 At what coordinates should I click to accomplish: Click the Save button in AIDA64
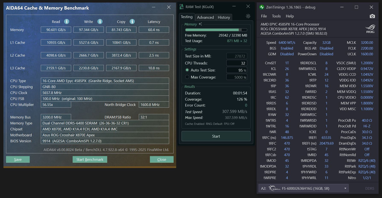coord(18,159)
